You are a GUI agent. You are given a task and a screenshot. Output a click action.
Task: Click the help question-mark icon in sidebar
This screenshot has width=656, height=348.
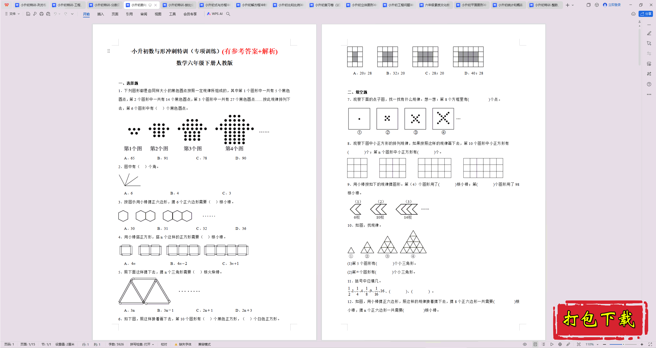(649, 84)
